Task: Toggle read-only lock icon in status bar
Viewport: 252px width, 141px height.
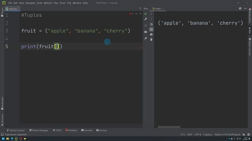Action: tap(244, 135)
